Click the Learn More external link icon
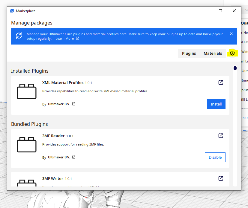 [x=77, y=38]
